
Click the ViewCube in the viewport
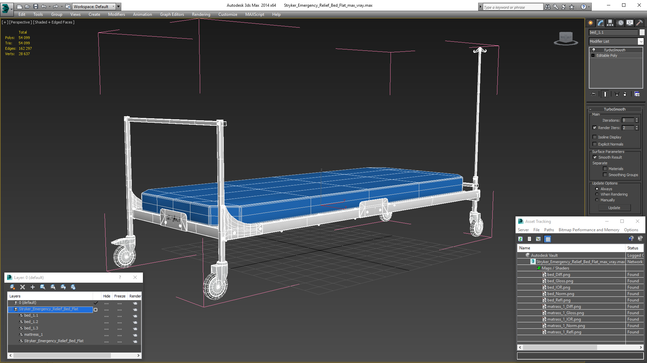pos(566,38)
